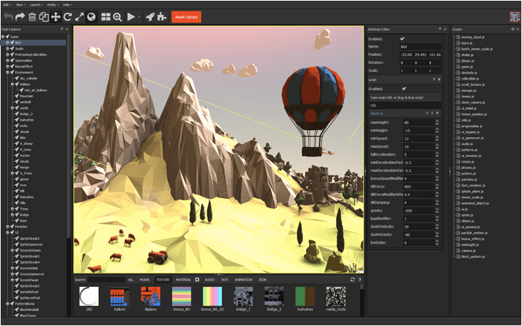Click the puzzle piece icon
522x326 pixels.
coord(162,16)
